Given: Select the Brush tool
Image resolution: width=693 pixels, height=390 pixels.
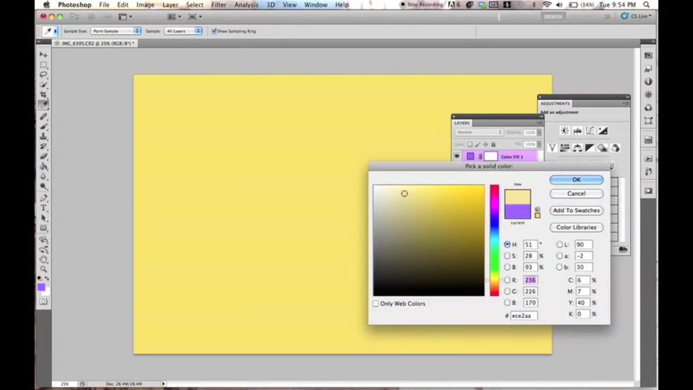Looking at the screenshot, I should 43,126.
